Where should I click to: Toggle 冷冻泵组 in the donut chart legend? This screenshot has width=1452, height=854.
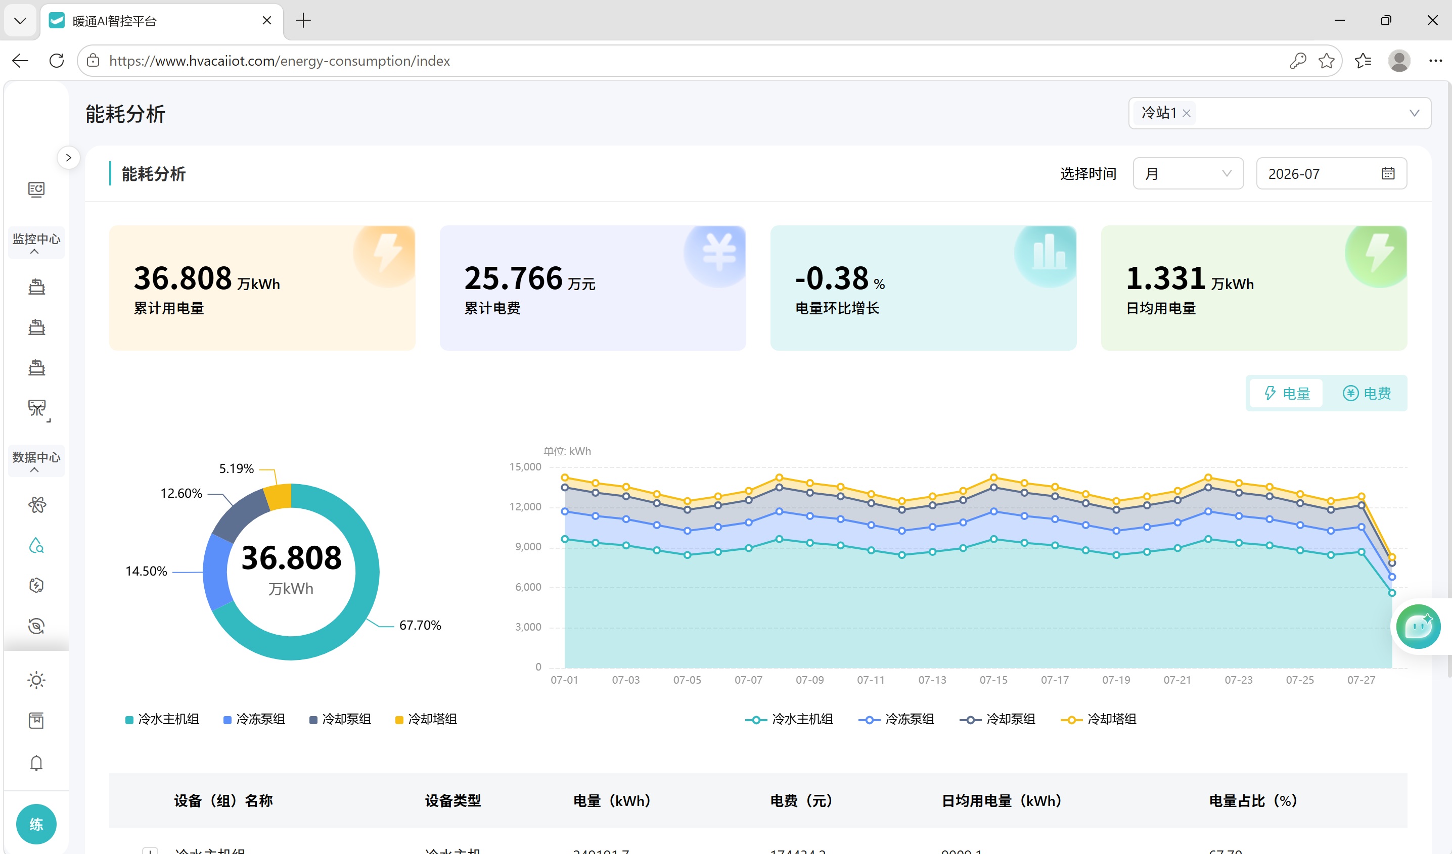click(254, 719)
